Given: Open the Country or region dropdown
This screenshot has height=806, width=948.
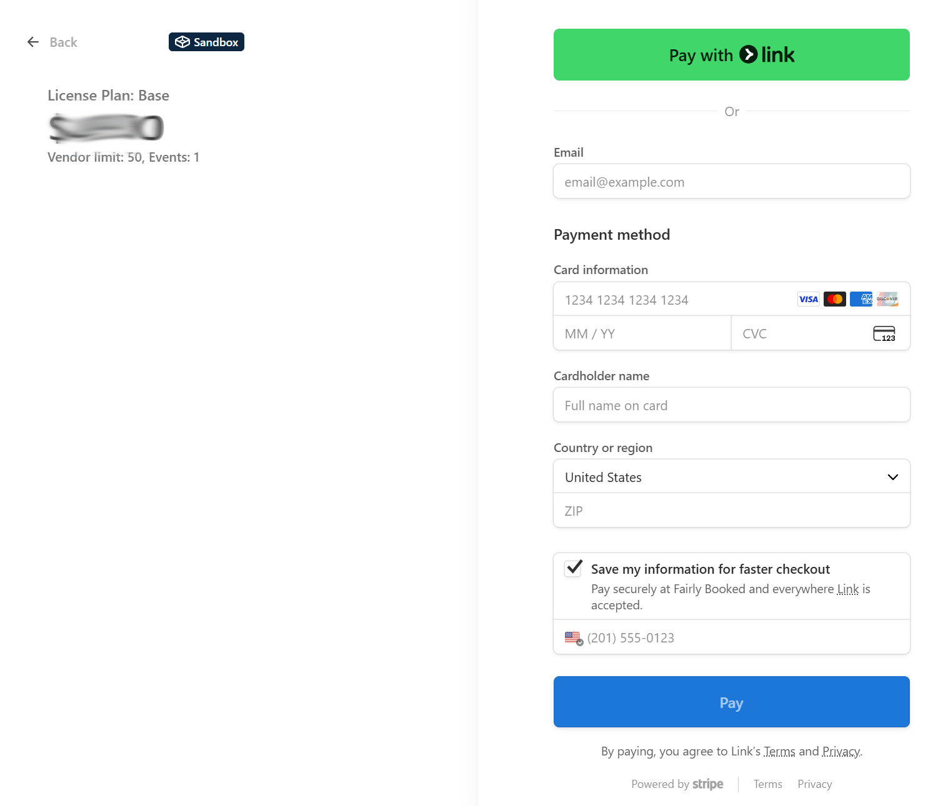Looking at the screenshot, I should click(731, 477).
